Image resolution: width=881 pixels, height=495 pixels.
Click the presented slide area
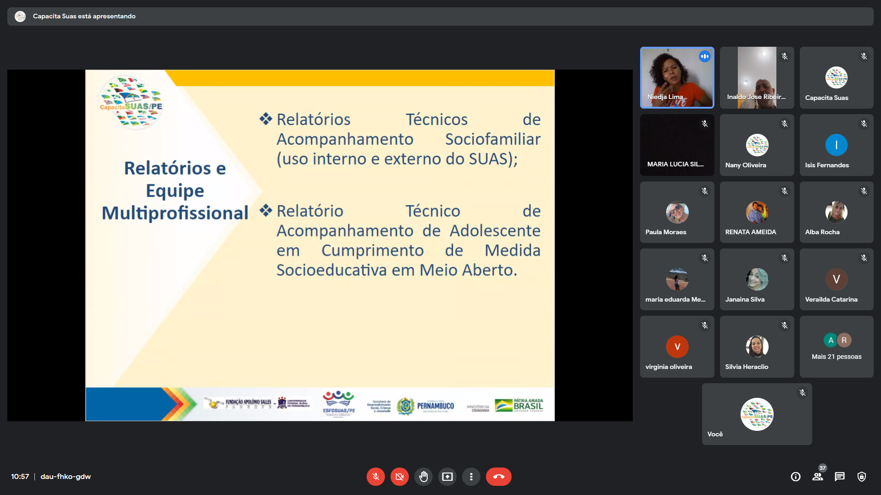[320, 245]
